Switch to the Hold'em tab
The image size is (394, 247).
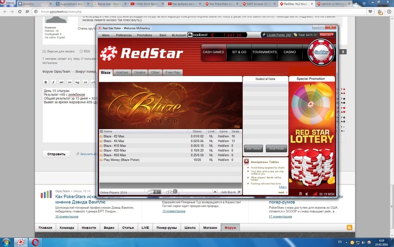tap(122, 73)
